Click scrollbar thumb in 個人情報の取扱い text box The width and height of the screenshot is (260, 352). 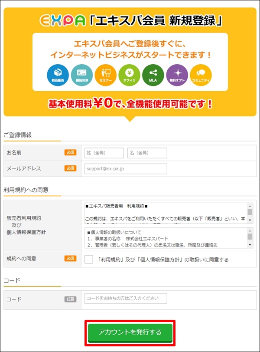250,237
